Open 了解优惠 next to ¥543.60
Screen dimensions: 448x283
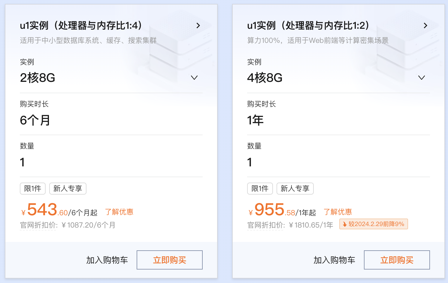click(x=119, y=212)
